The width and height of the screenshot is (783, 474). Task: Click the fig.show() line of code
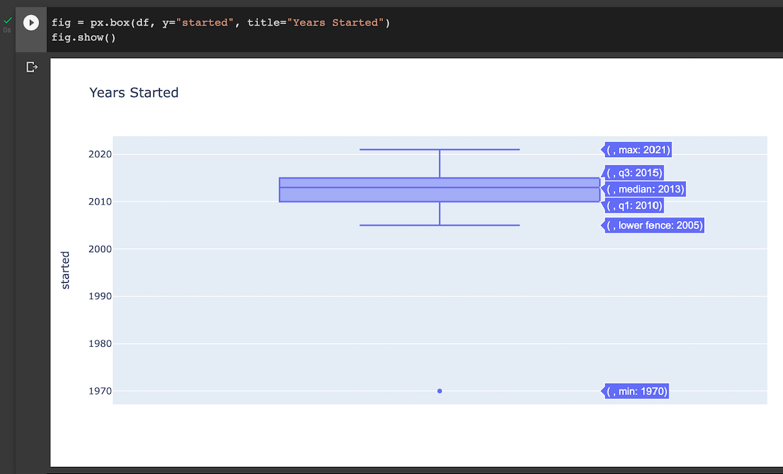pos(84,37)
